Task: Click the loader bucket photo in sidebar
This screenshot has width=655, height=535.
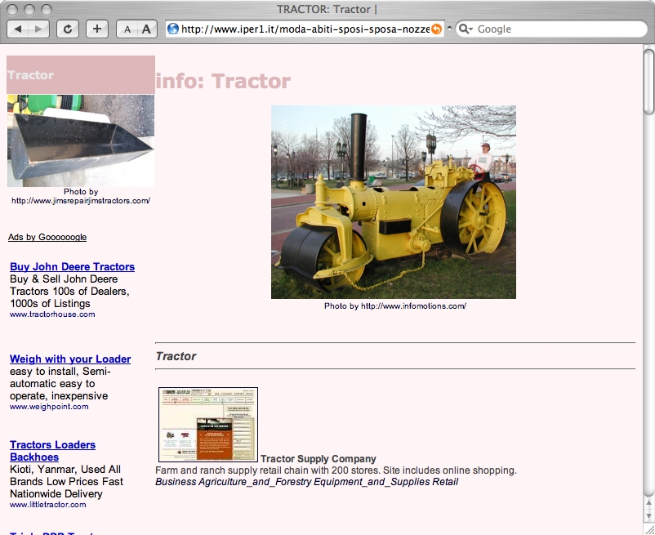Action: (80, 140)
